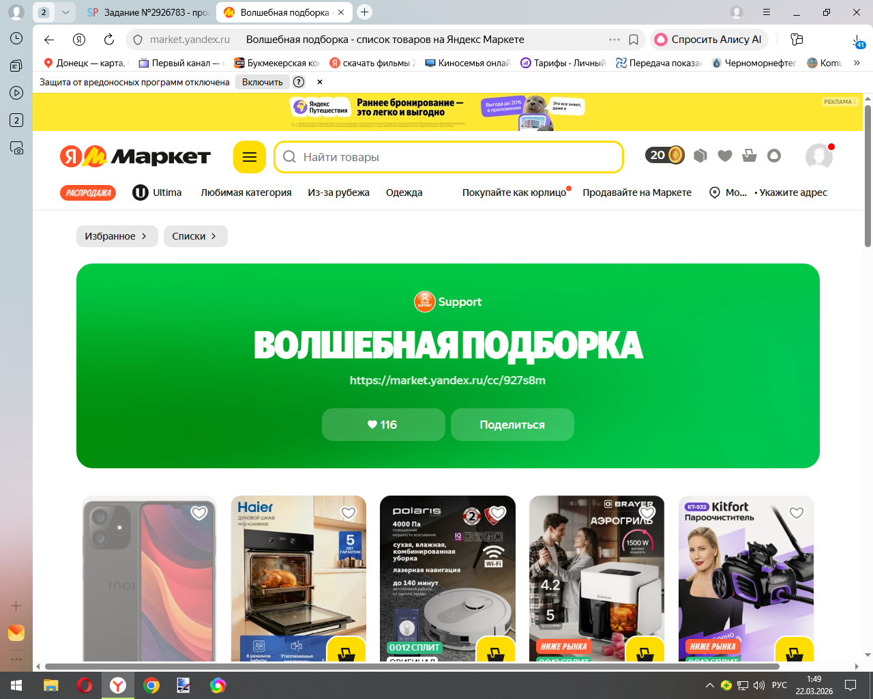
Task: Open the Одежда category
Action: pyautogui.click(x=404, y=192)
